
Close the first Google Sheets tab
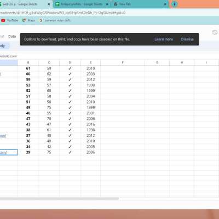pos(49,4)
